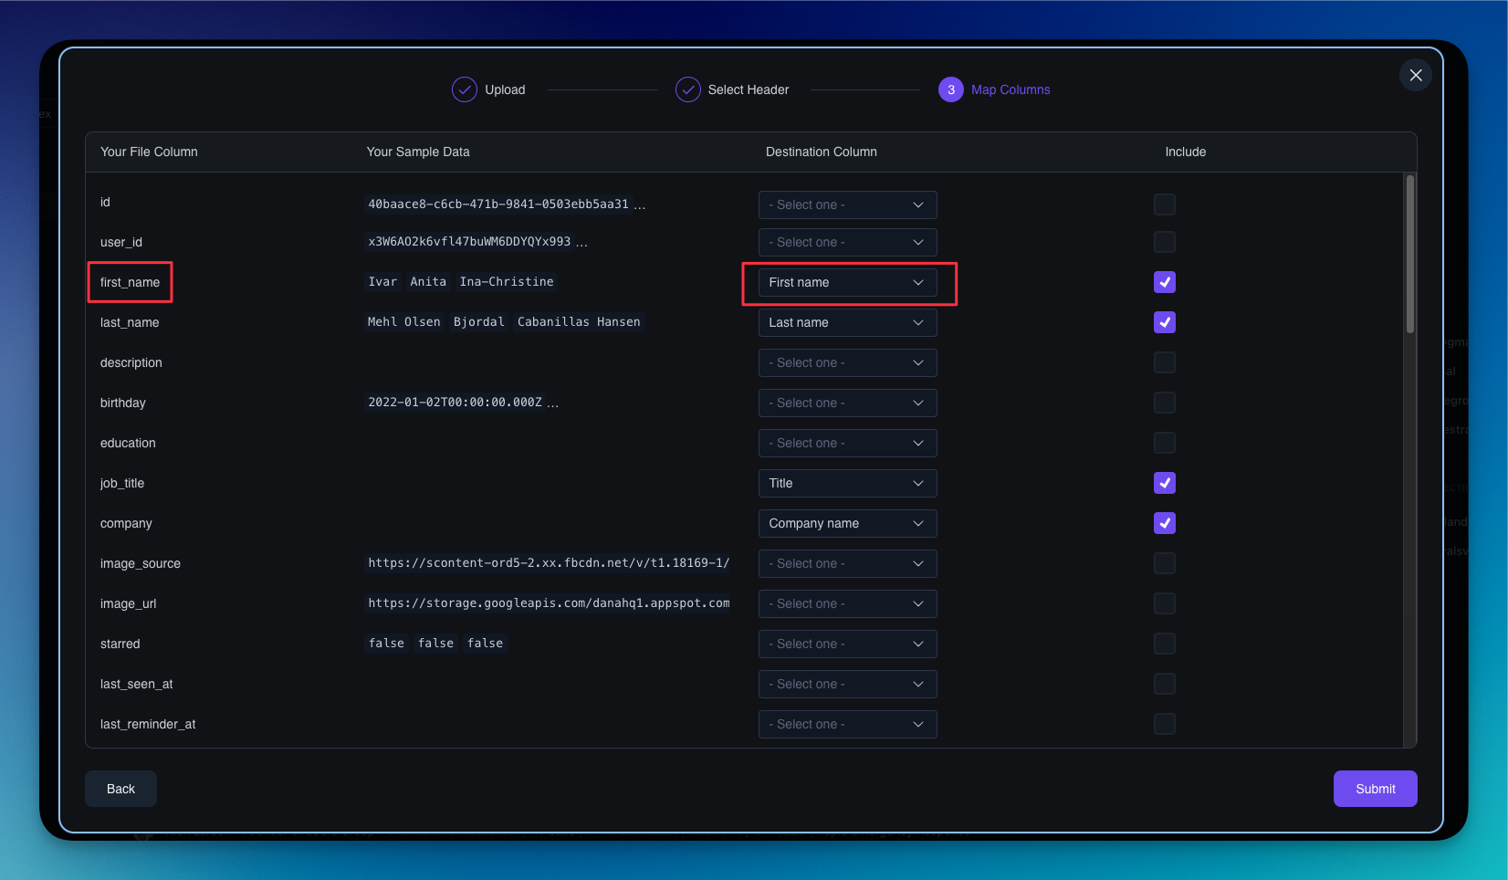Click the step 3 Map Columns badge
Viewport: 1508px width, 880px height.
tap(951, 89)
